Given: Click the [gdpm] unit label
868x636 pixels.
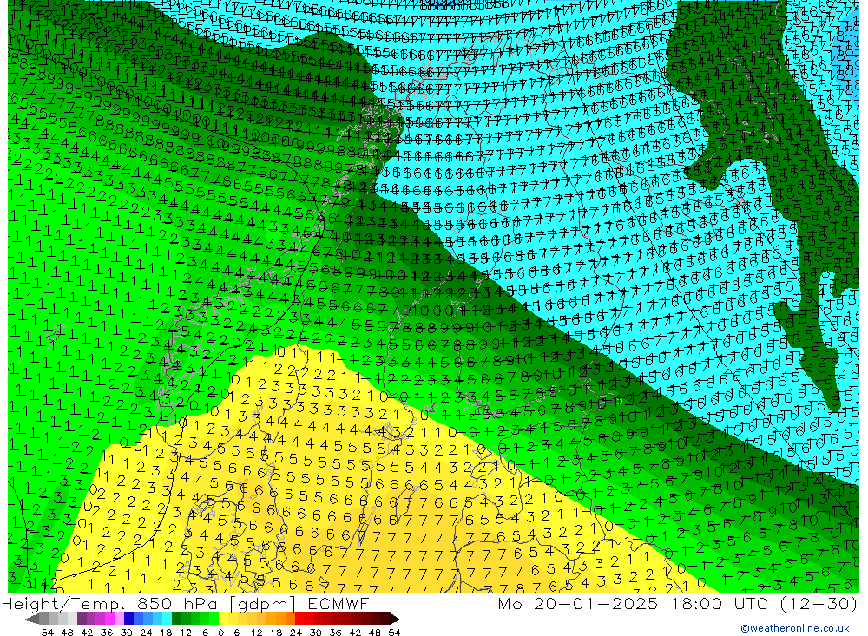Looking at the screenshot, I should pos(264,604).
